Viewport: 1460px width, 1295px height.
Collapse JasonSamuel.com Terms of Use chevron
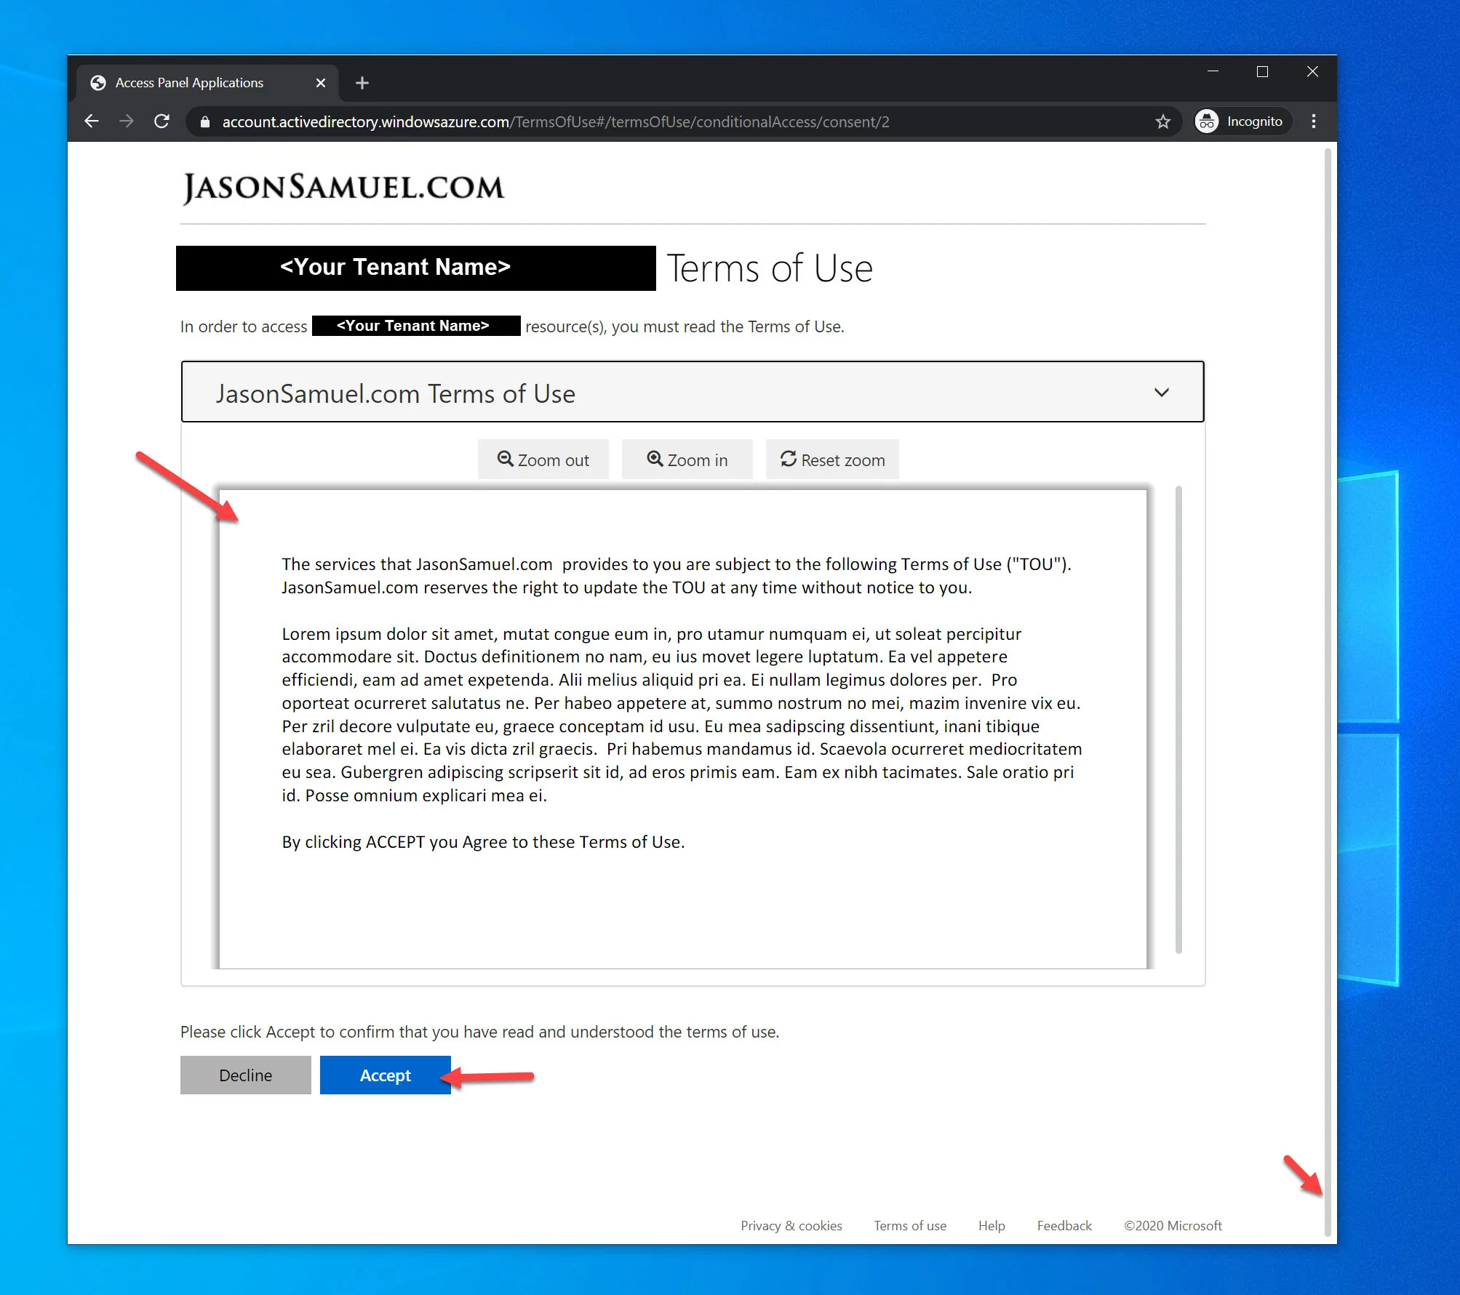[x=1161, y=393]
